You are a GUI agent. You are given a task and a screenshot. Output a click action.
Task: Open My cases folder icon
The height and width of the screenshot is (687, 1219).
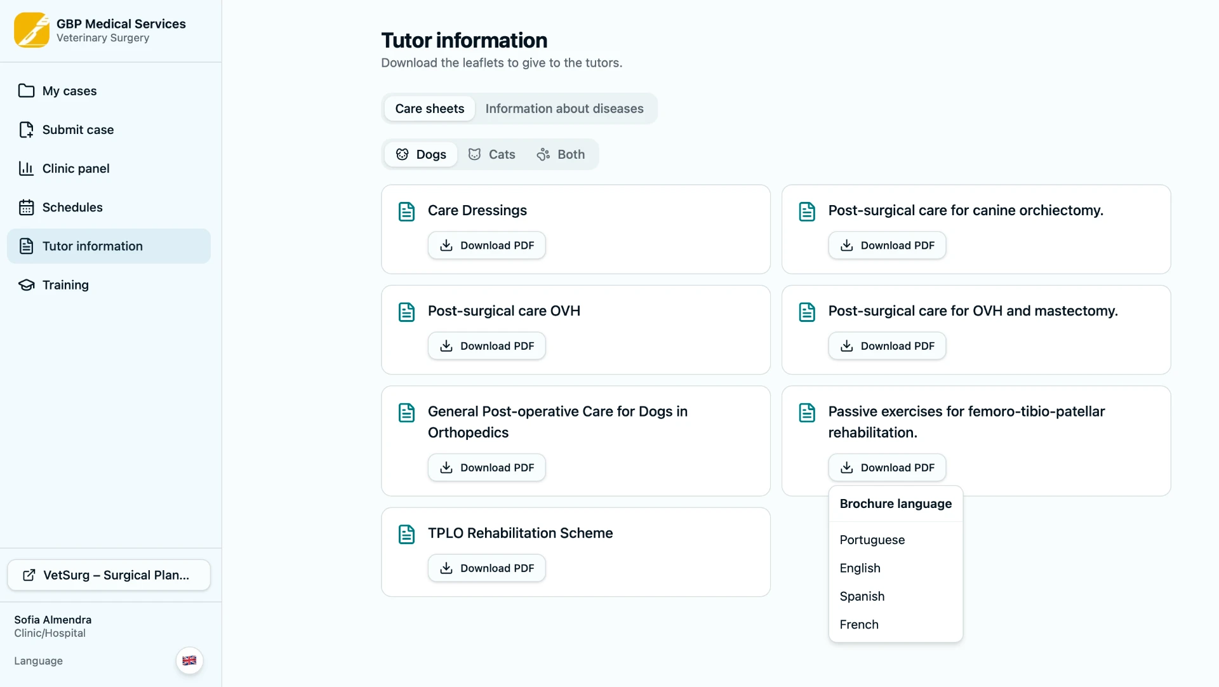coord(26,91)
